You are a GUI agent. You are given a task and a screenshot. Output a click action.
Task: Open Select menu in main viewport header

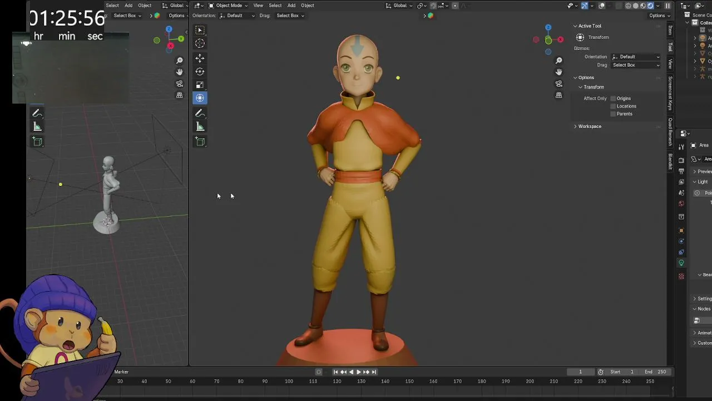(275, 6)
